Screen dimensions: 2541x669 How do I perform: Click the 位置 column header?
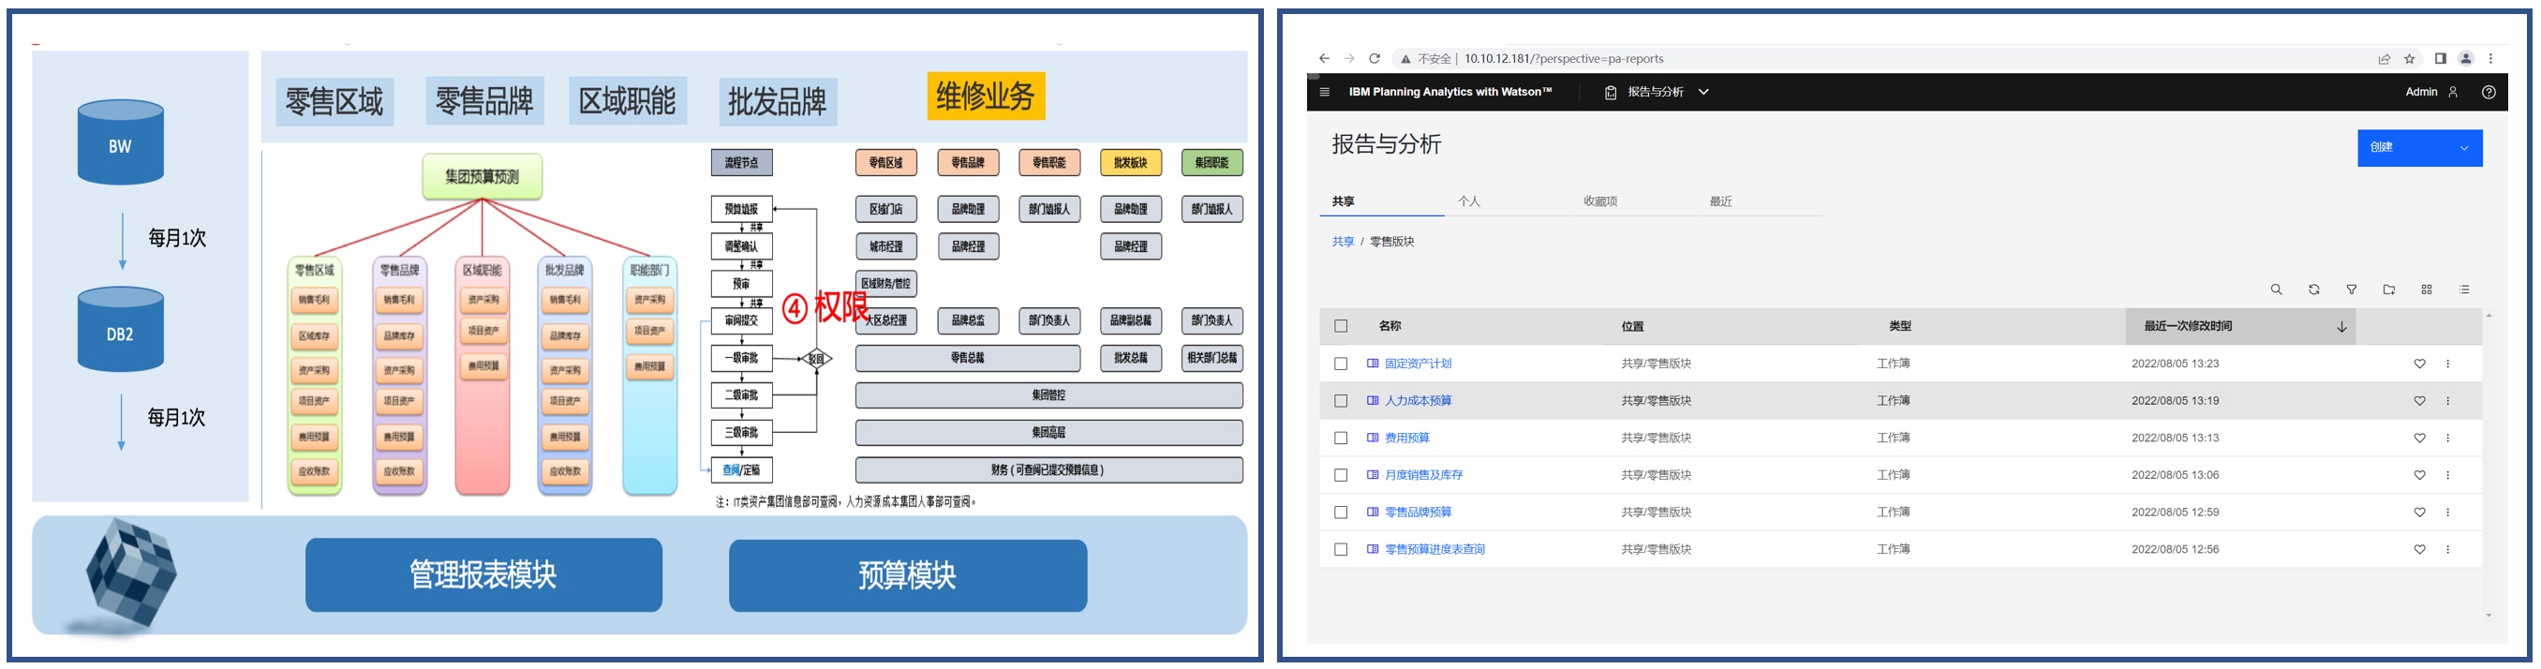pos(1632,327)
